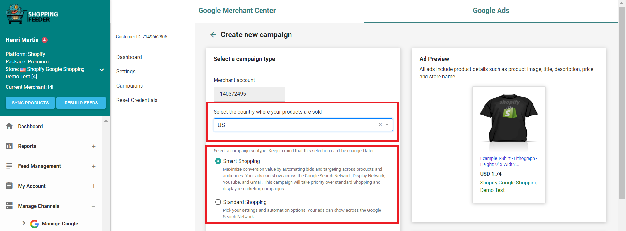Click the Reports chart icon
626x231 pixels.
[9, 146]
